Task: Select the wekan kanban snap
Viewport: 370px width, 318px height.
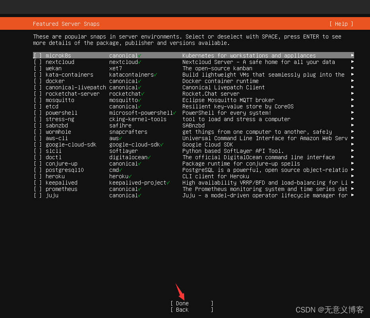Action: click(x=37, y=68)
